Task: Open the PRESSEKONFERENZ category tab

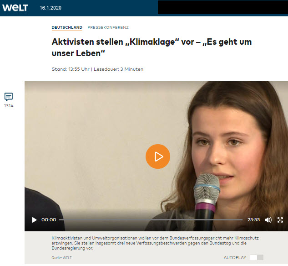Action: tap(108, 27)
